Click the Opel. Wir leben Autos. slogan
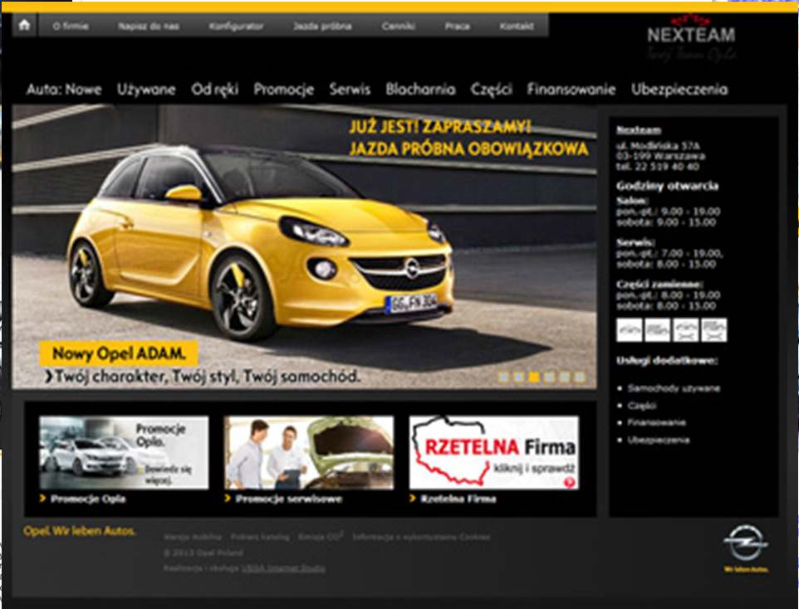 point(80,531)
